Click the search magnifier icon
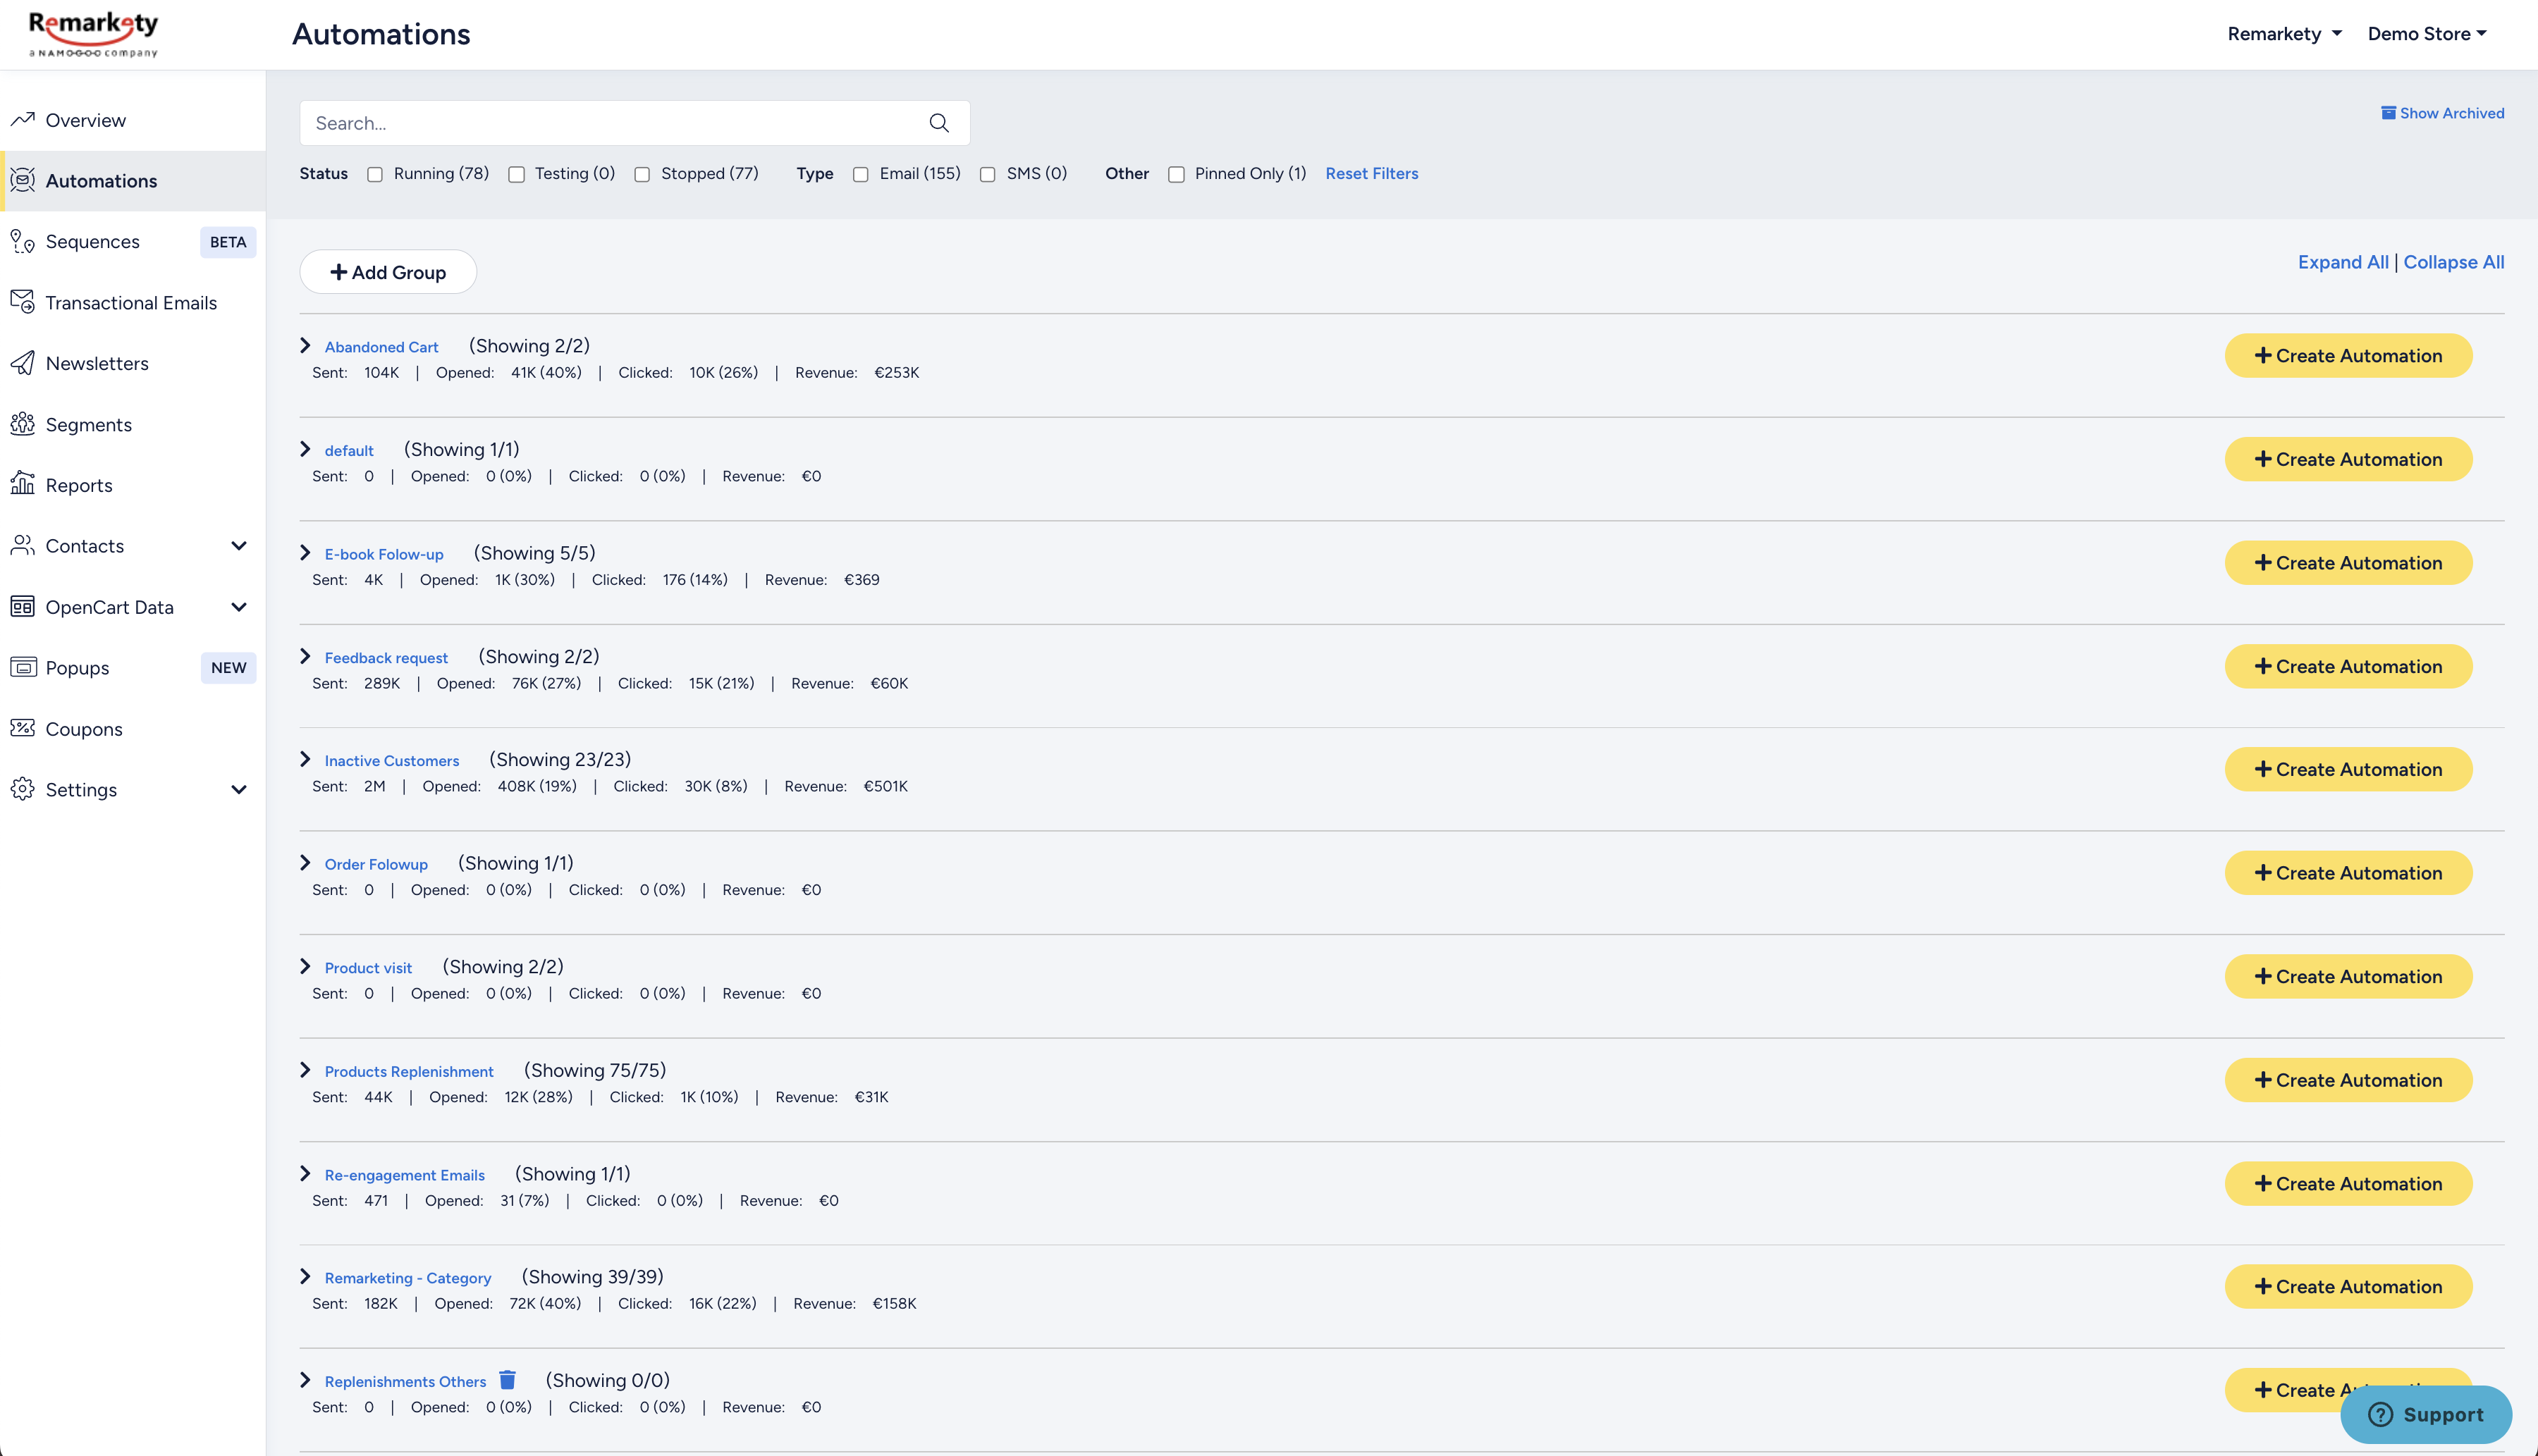 938,123
